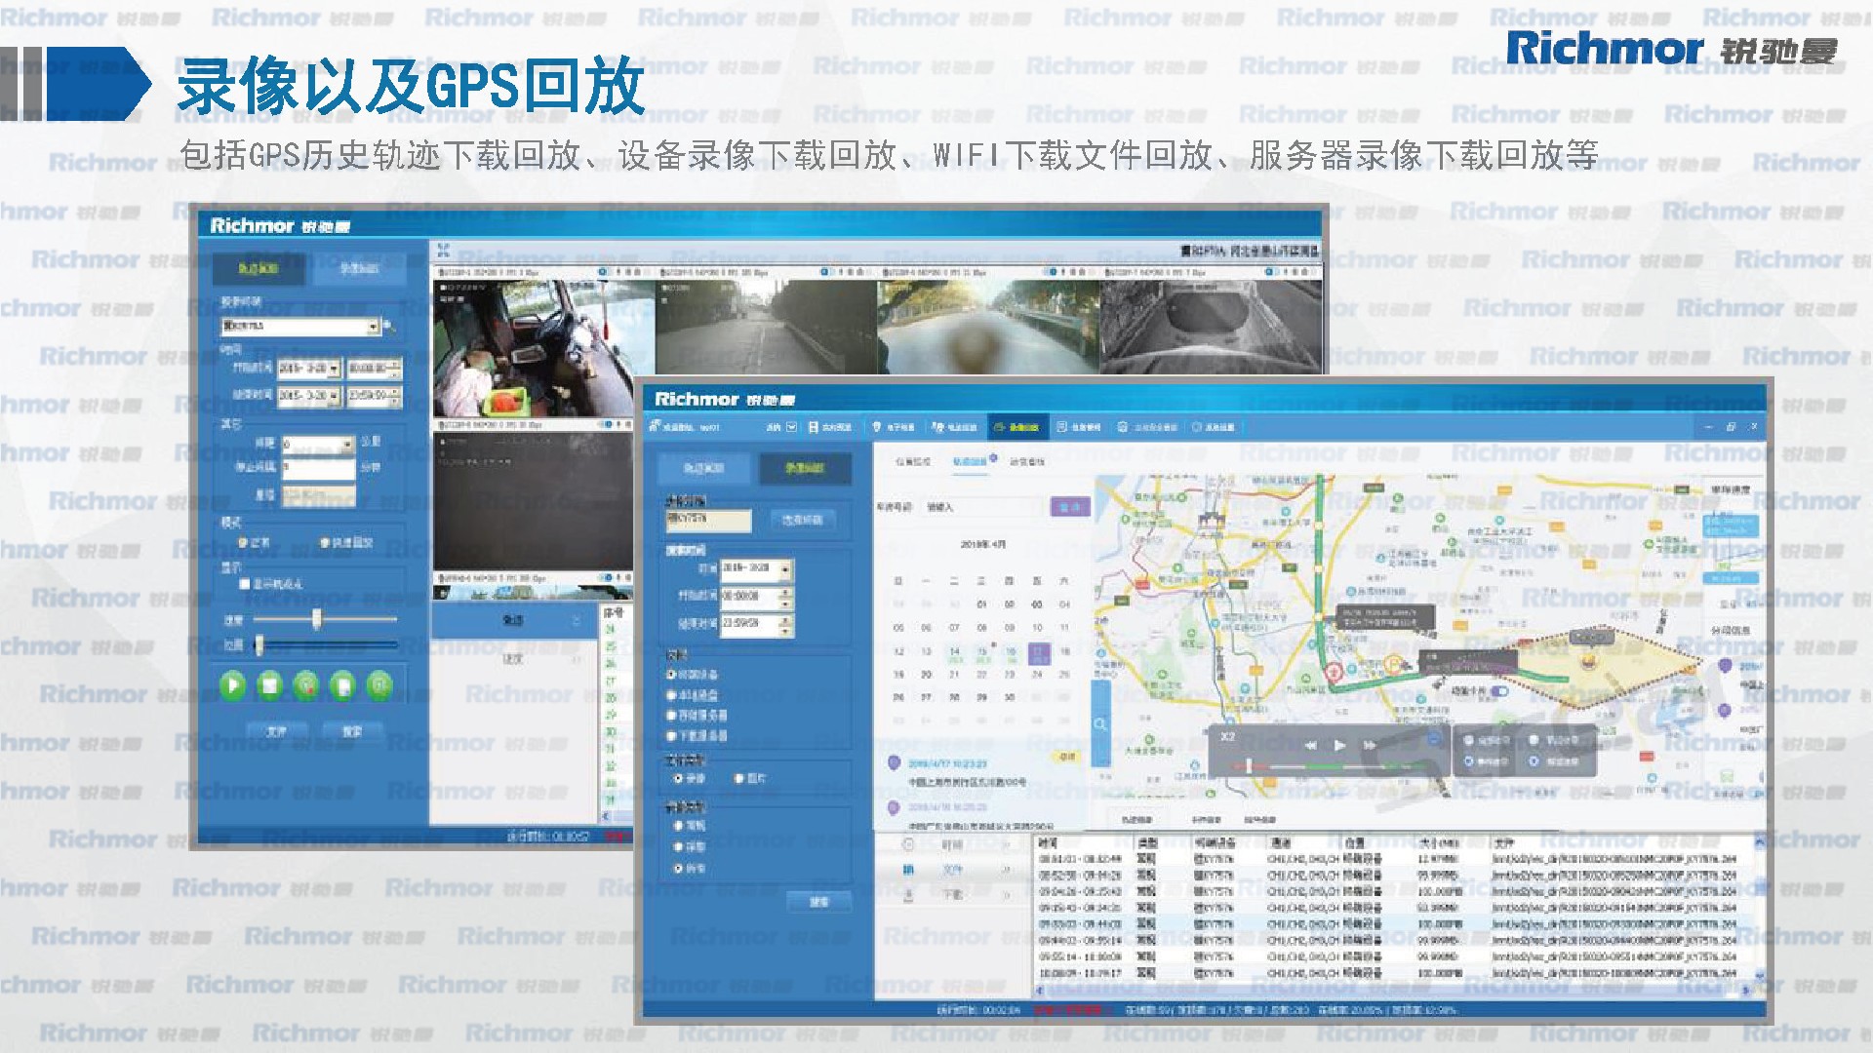Click blue magnifier strip at map's left edge
Viewport: 1873px width, 1053px height.
point(1099,724)
